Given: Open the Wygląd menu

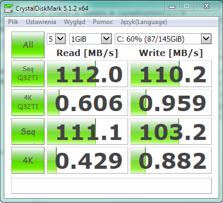Looking at the screenshot, I should click(x=75, y=22).
